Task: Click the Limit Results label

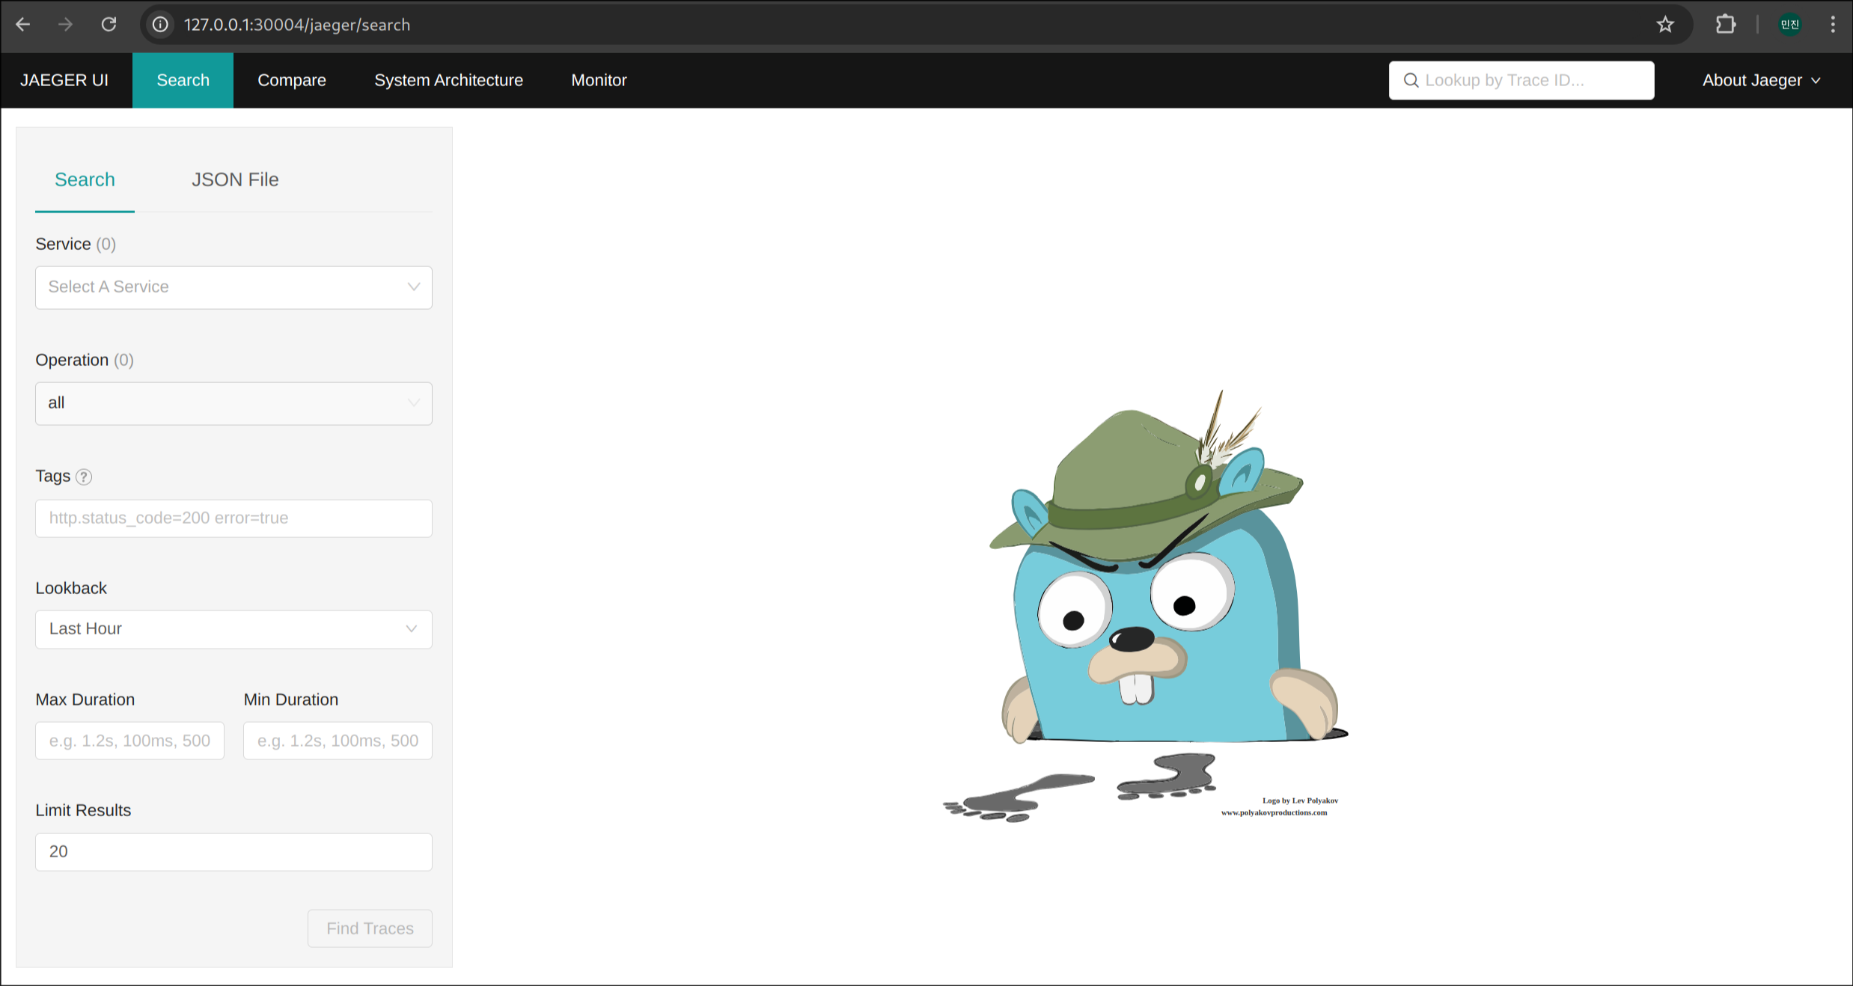Action: [83, 810]
